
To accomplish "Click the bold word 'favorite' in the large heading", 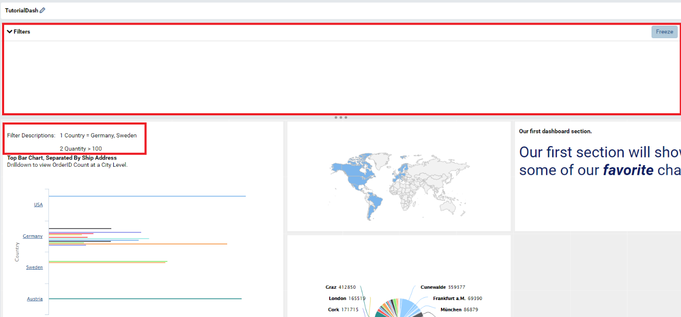I will pyautogui.click(x=627, y=170).
